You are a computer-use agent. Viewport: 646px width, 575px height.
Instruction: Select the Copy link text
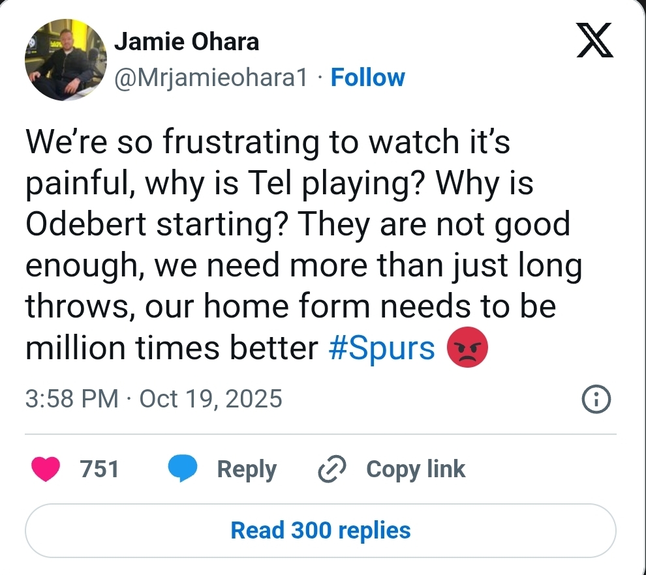click(416, 469)
